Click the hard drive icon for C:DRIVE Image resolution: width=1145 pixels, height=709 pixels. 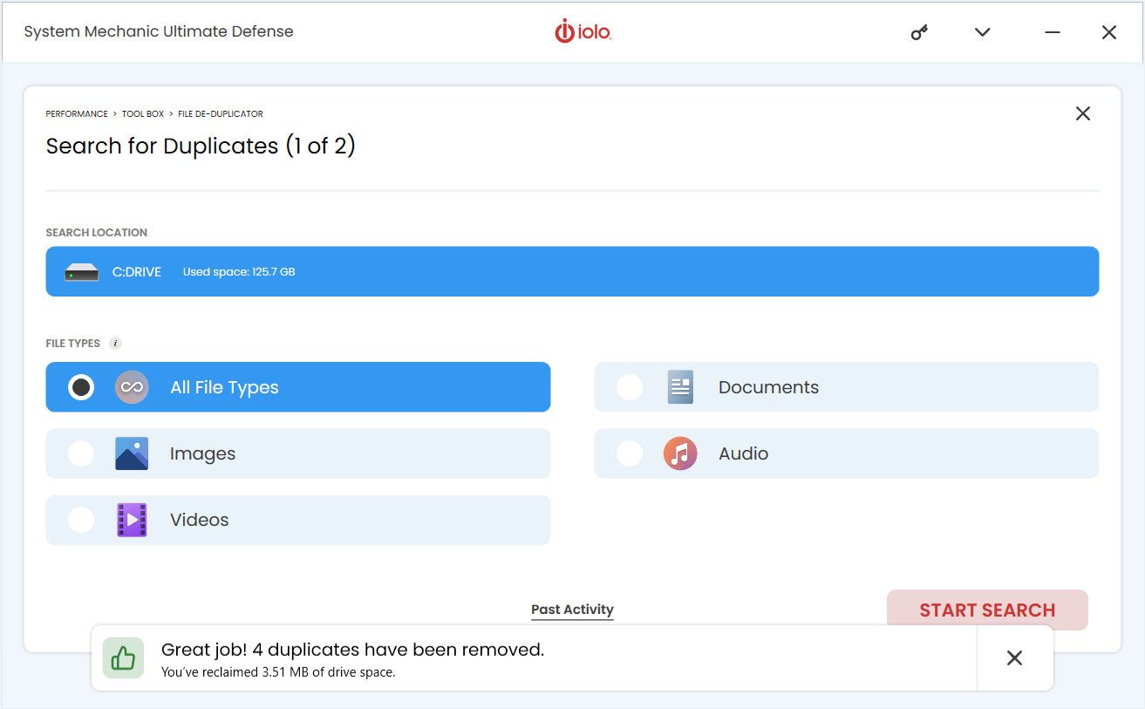(82, 272)
